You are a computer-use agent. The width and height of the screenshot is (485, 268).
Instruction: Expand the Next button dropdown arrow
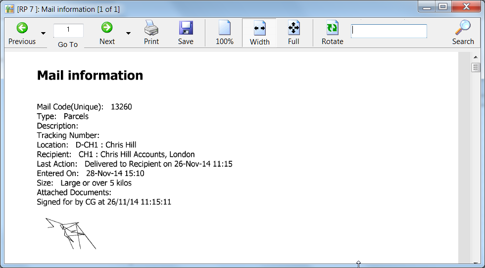[128, 33]
